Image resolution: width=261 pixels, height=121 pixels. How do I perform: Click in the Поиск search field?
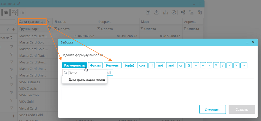pyautogui.click(x=86, y=73)
